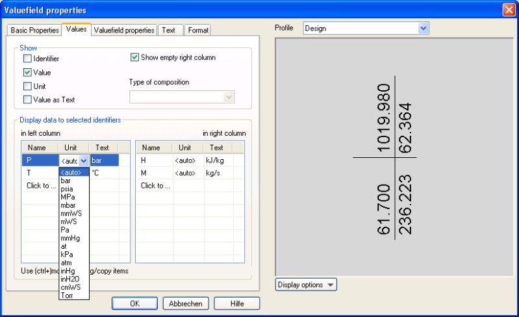Pick mmWS in the unit list

point(74,214)
